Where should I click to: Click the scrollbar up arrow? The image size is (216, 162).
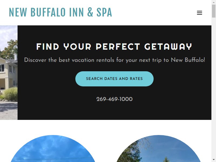tap(214, 2)
